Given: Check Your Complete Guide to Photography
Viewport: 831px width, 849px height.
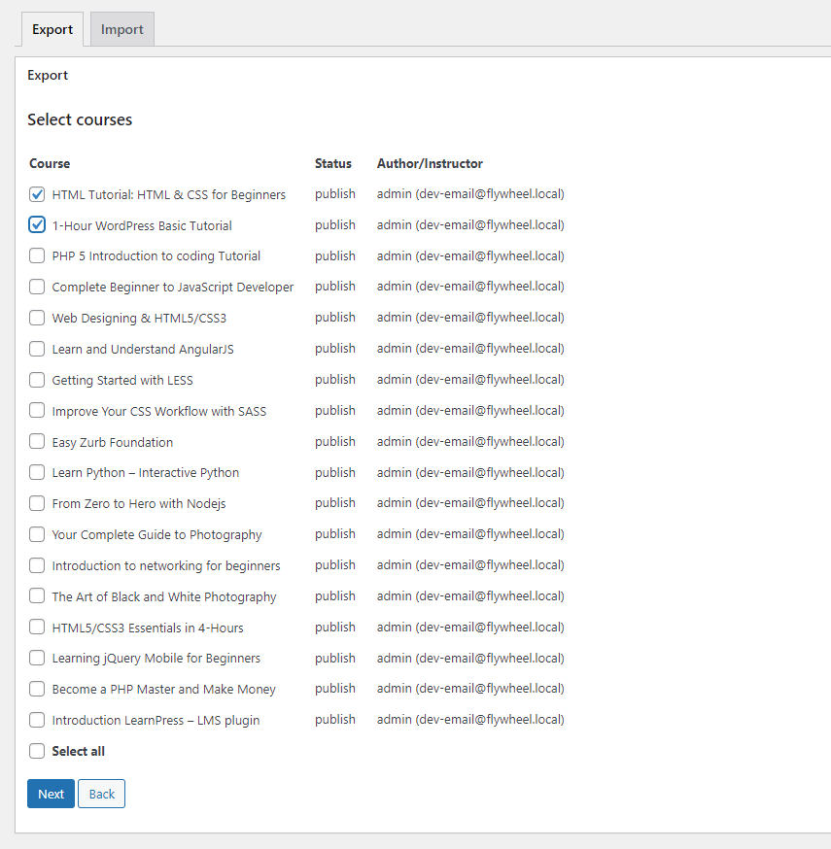Looking at the screenshot, I should [37, 534].
